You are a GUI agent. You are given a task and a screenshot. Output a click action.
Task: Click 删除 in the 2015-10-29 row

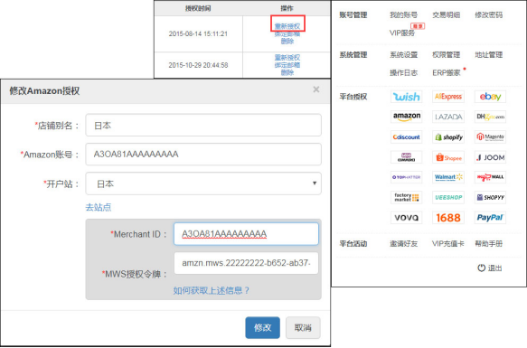[x=287, y=72]
